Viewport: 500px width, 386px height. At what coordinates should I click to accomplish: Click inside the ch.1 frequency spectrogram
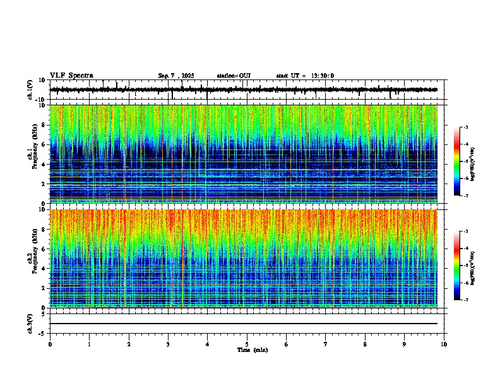click(x=244, y=154)
